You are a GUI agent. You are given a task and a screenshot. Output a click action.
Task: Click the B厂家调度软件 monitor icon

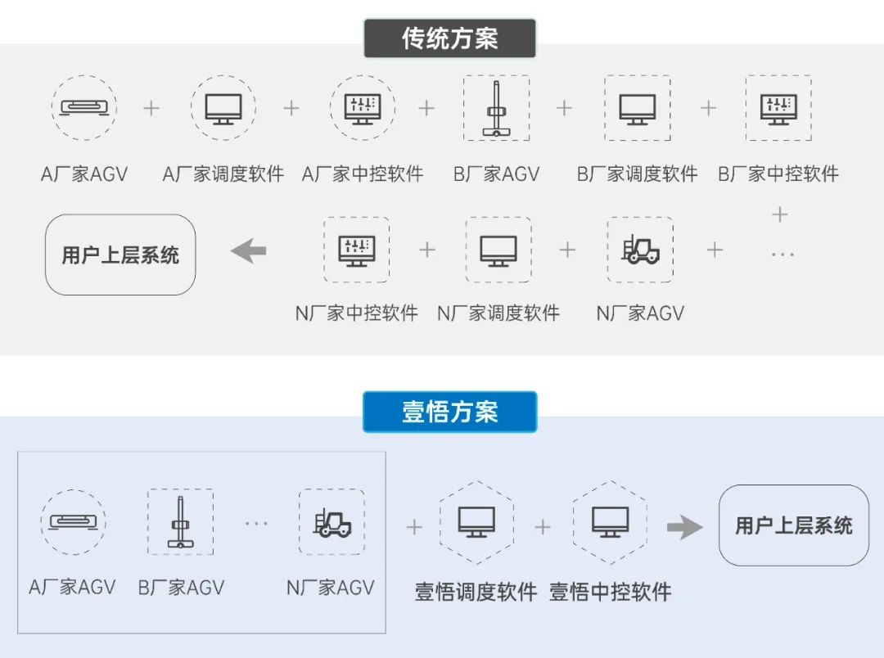point(638,108)
